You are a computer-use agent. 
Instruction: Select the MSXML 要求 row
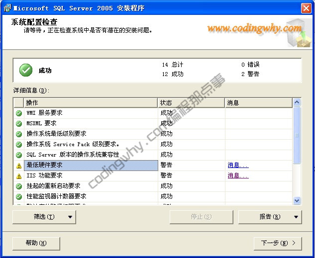click(153, 123)
